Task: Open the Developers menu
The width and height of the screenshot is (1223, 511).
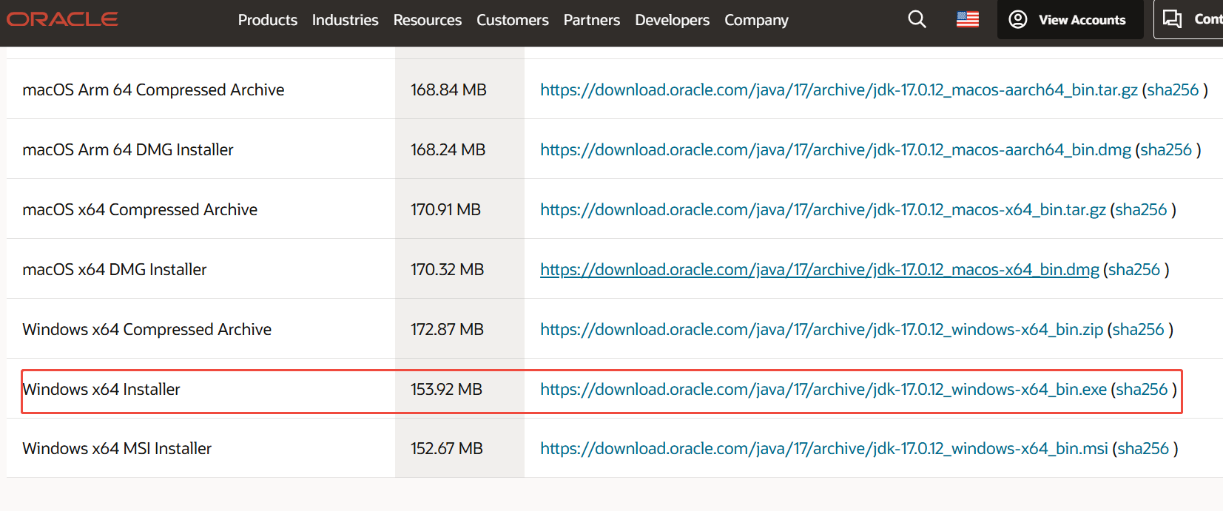Action: [672, 20]
